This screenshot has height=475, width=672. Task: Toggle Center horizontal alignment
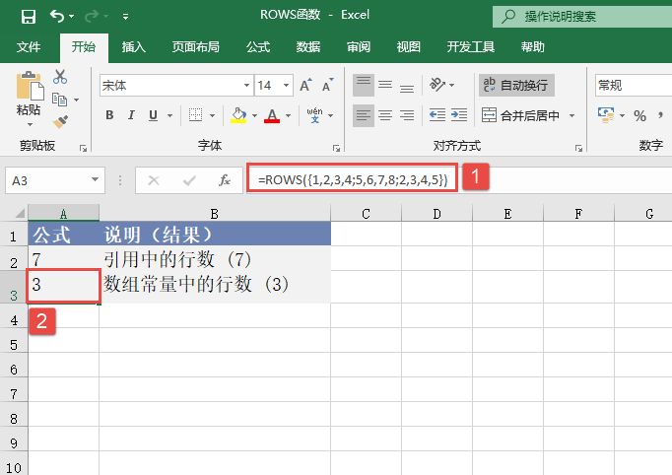pyautogui.click(x=385, y=115)
